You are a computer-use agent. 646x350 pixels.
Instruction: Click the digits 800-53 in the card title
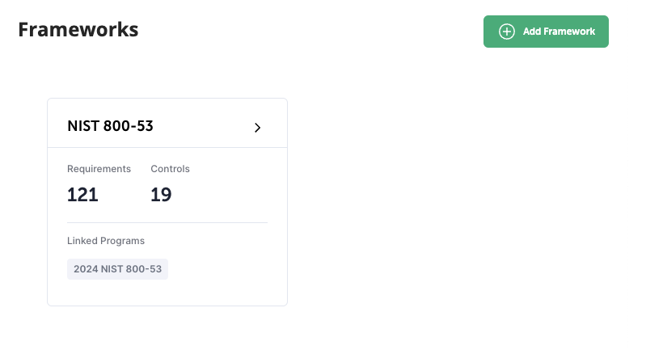[x=128, y=126]
